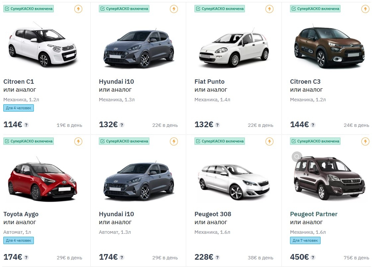Click the Для 4 человек badge on Toyota Aygo

point(18,240)
